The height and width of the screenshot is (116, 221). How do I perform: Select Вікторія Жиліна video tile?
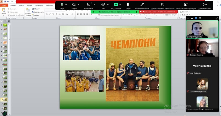pos(202,48)
